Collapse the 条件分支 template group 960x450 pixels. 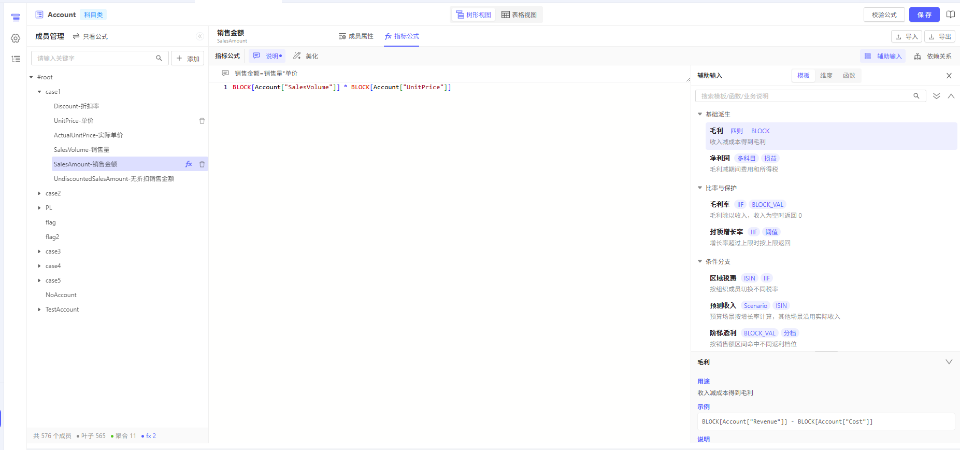pos(700,261)
